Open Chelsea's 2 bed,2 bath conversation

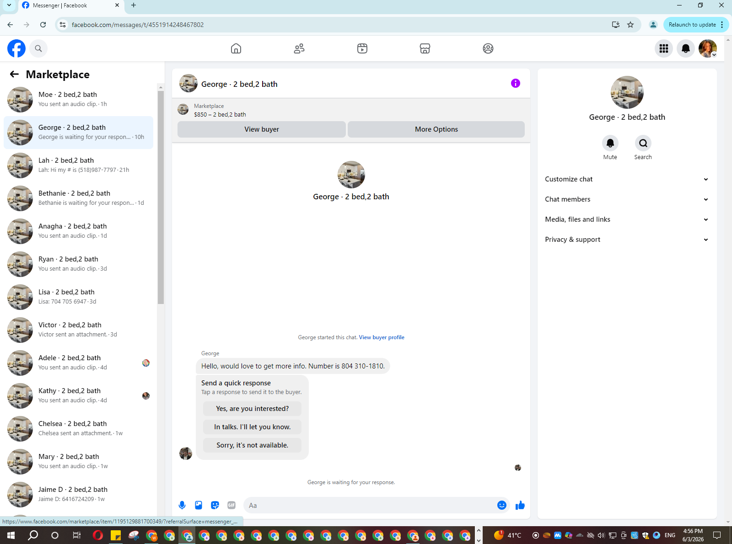pos(79,429)
